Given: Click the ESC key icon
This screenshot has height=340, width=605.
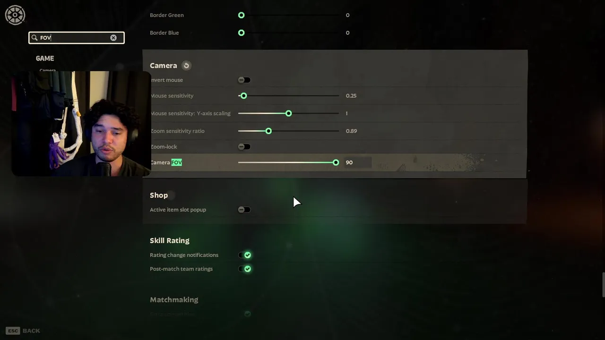Looking at the screenshot, I should pos(13,331).
